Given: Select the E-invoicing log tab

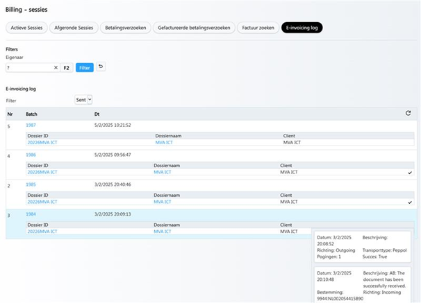Looking at the screenshot, I should pyautogui.click(x=302, y=28).
